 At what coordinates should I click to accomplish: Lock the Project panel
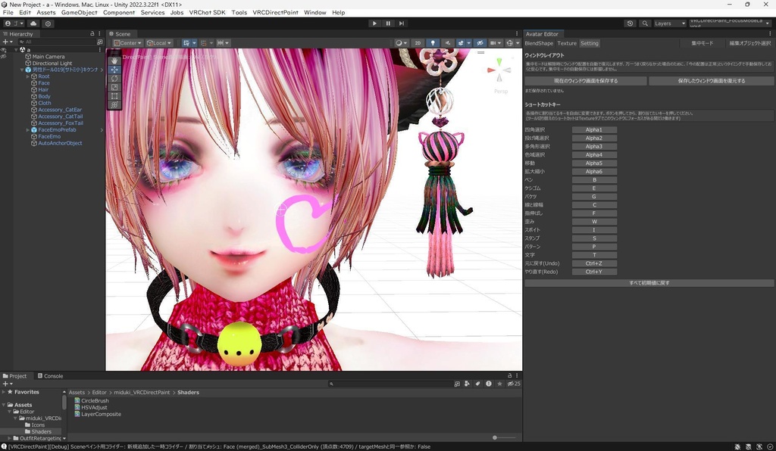[x=509, y=375]
